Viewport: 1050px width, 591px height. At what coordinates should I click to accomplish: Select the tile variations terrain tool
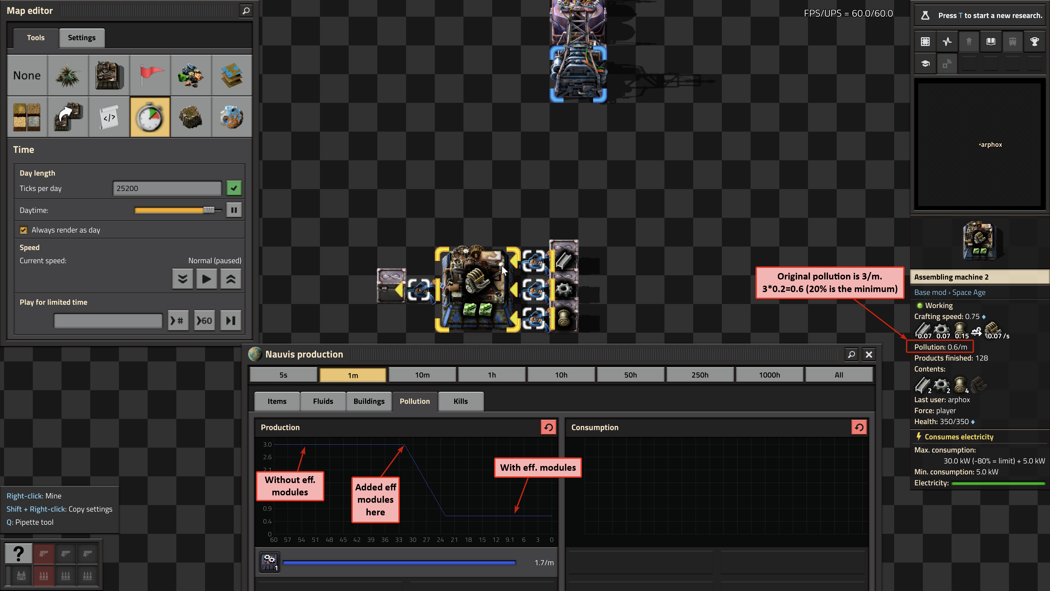(27, 117)
